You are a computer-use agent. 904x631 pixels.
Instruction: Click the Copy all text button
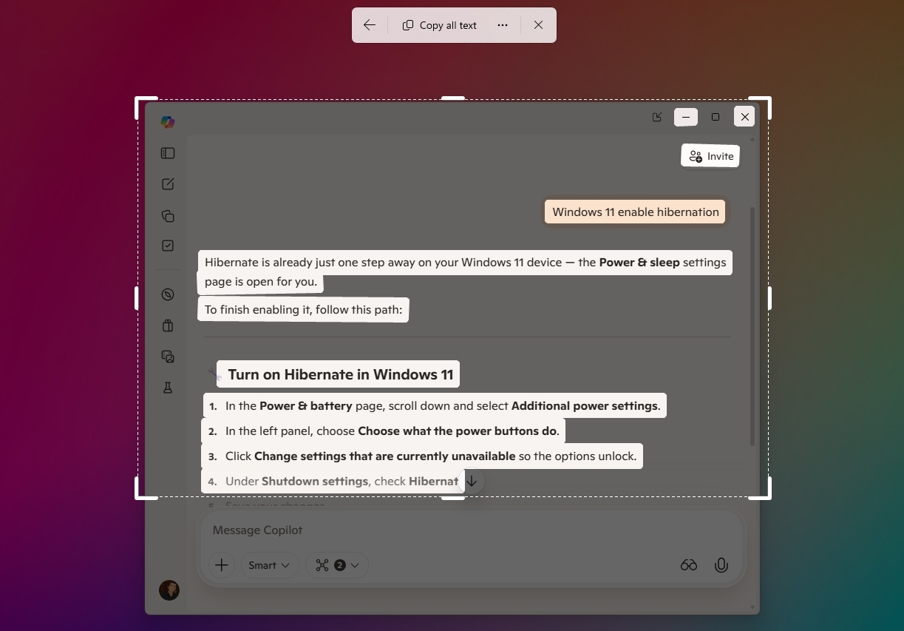(439, 24)
